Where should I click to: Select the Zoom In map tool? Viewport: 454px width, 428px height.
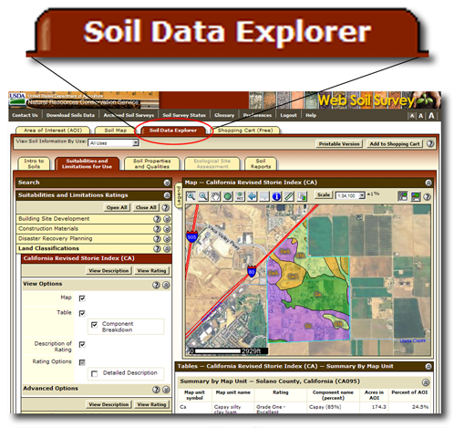point(191,196)
